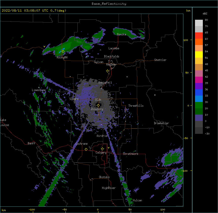Click the dBZ legend heading
Viewport: 218px width, 213px height.
(x=205, y=13)
